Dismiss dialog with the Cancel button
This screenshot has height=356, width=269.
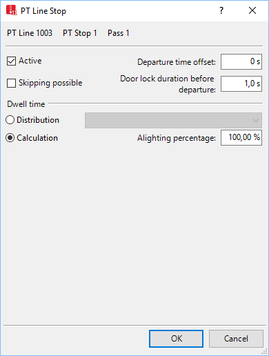click(x=236, y=339)
